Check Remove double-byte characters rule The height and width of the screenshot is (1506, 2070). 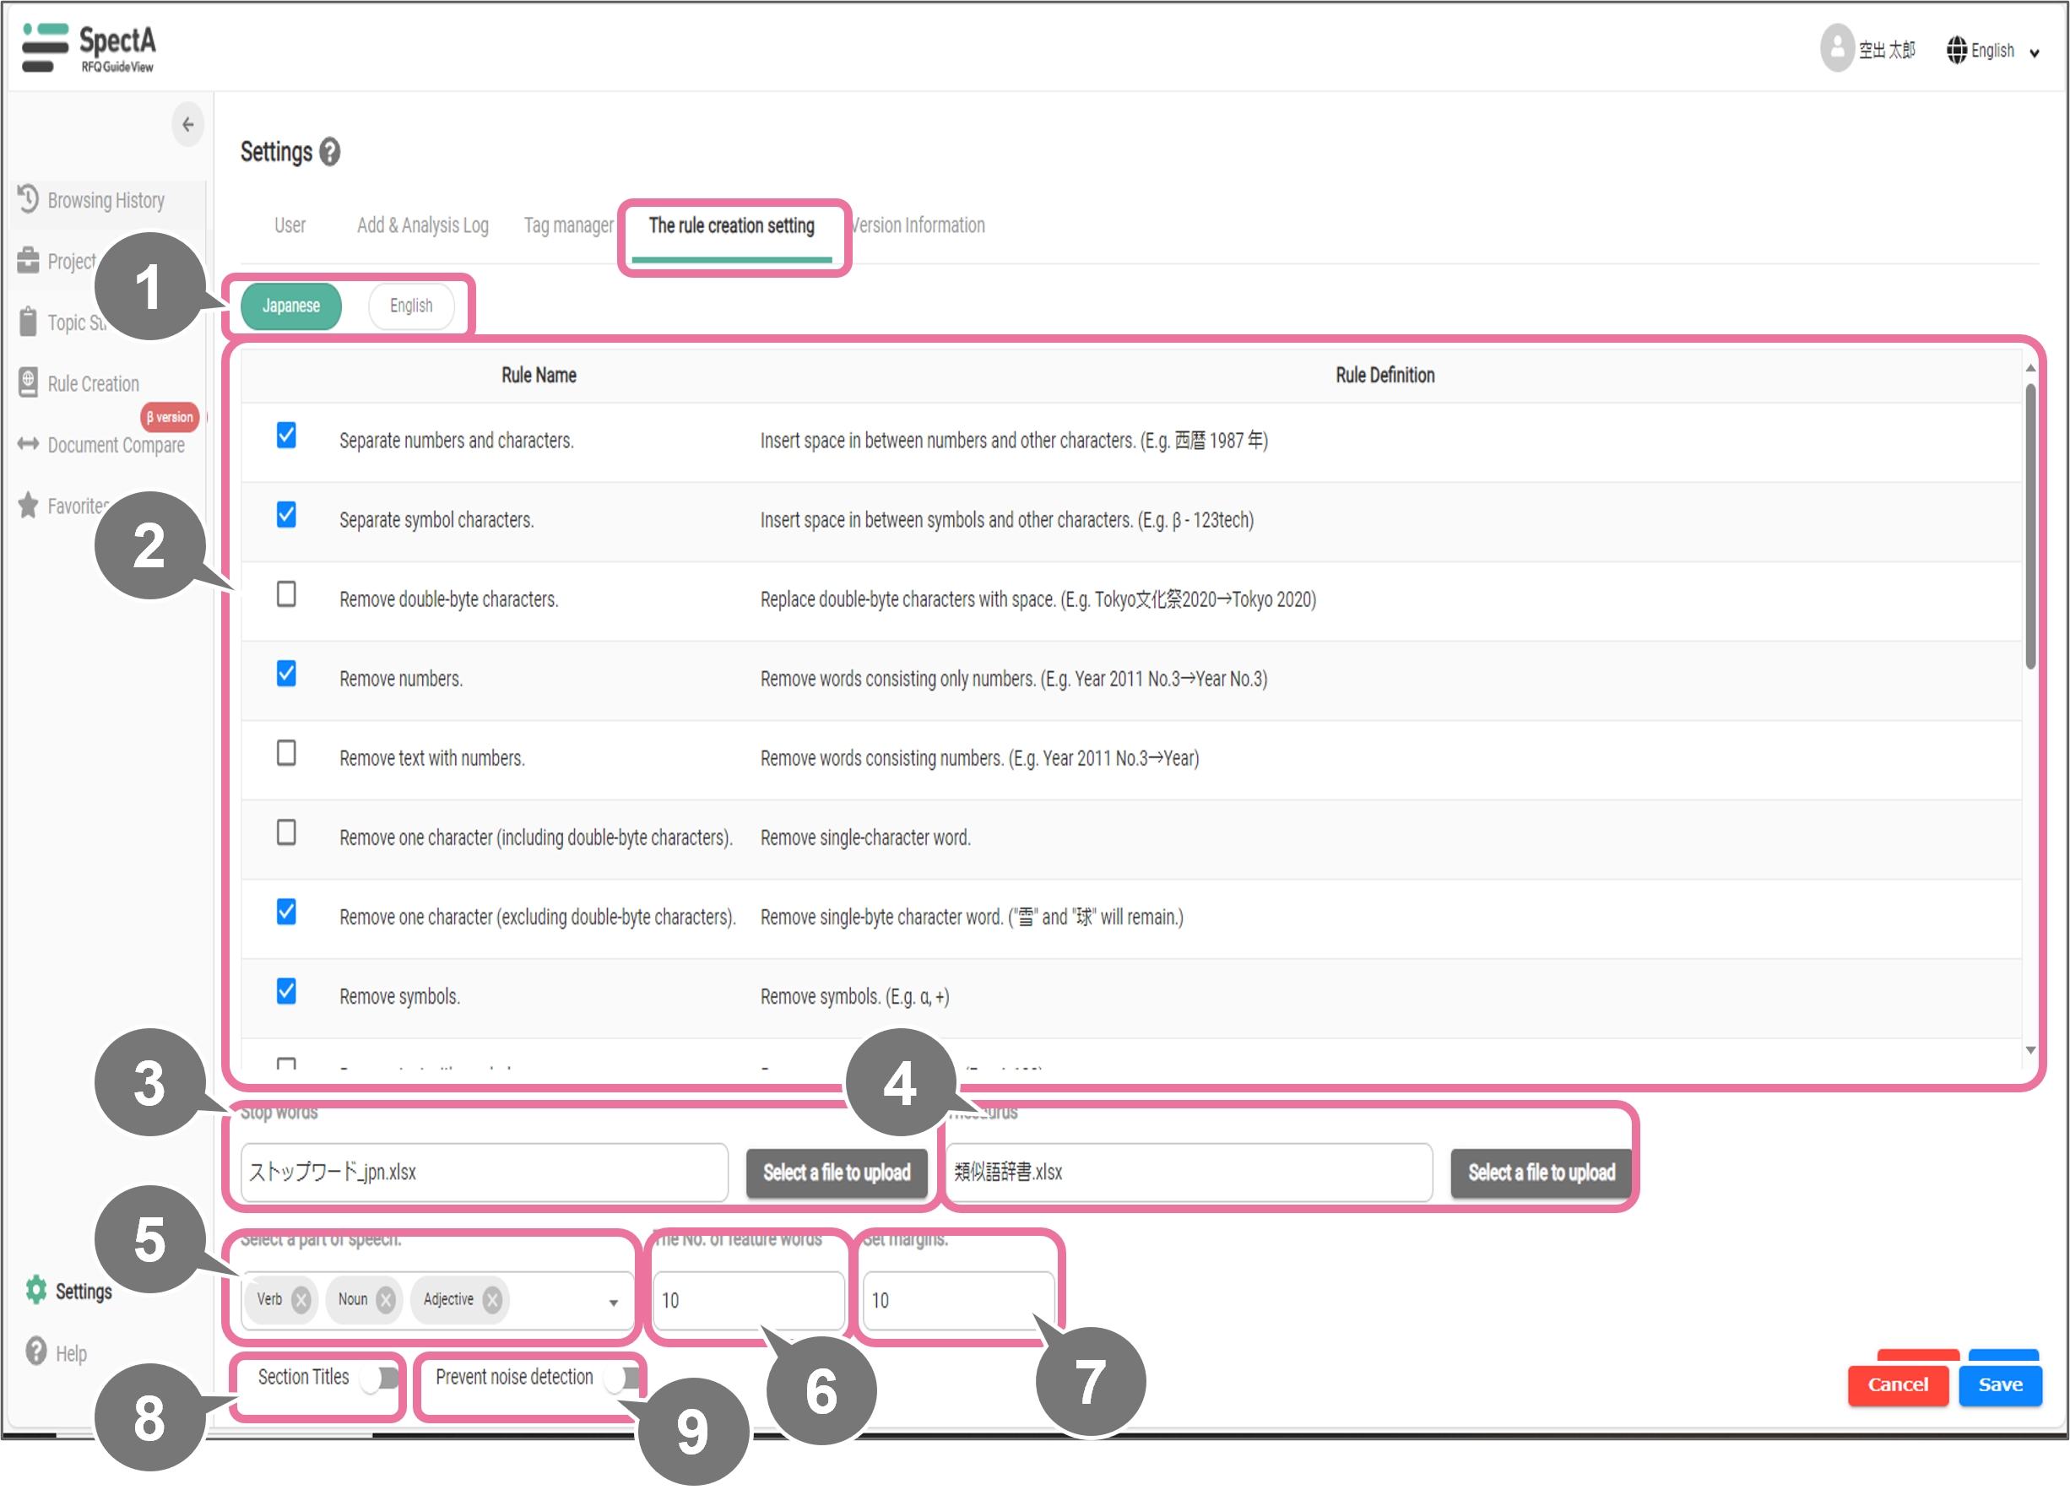tap(286, 595)
